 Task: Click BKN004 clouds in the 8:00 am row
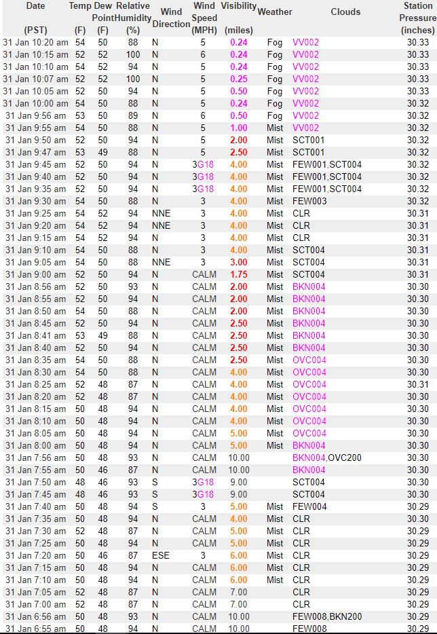tap(309, 445)
